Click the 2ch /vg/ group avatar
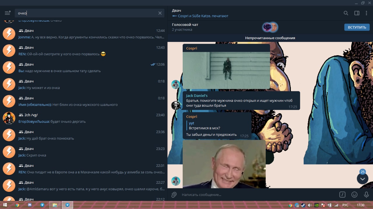 (x=9, y=118)
